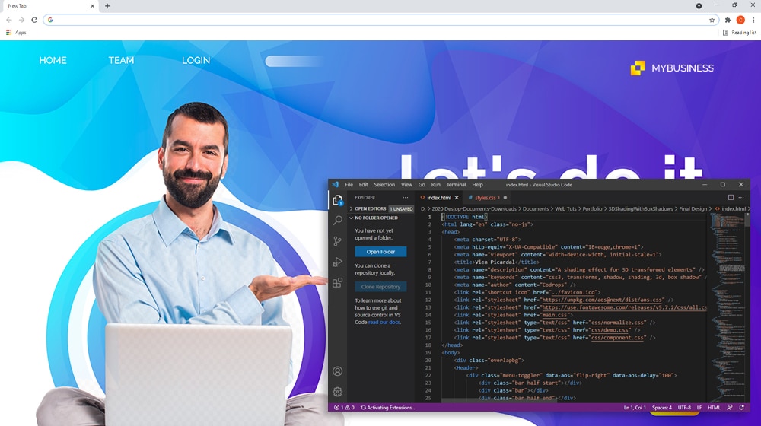
Task: Click Ln 1, Col 1 in status bar
Action: (635, 408)
